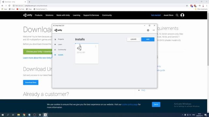
Task: Click the Installs sidebar icon
Action: 55,55
